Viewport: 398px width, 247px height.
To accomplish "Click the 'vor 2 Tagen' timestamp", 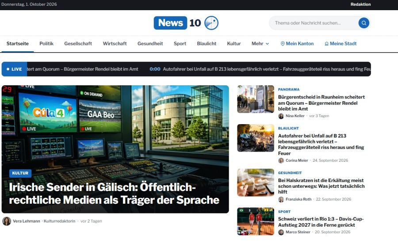I will [91, 221].
